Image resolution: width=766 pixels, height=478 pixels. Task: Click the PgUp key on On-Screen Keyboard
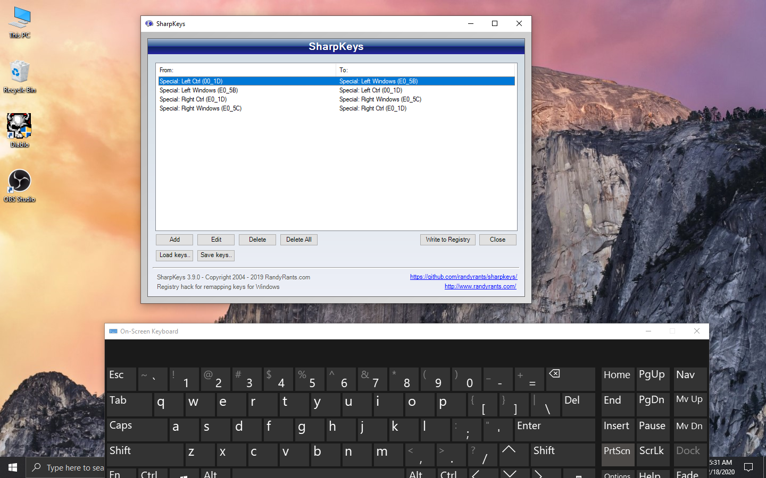tap(653, 379)
